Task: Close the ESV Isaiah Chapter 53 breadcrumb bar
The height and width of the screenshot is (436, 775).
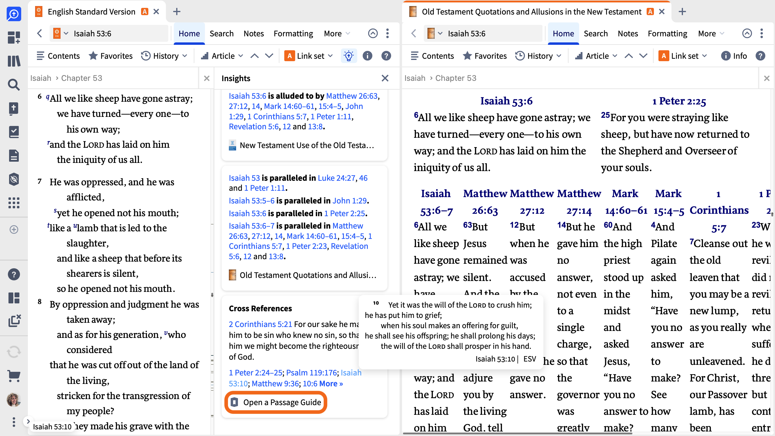Action: (207, 78)
